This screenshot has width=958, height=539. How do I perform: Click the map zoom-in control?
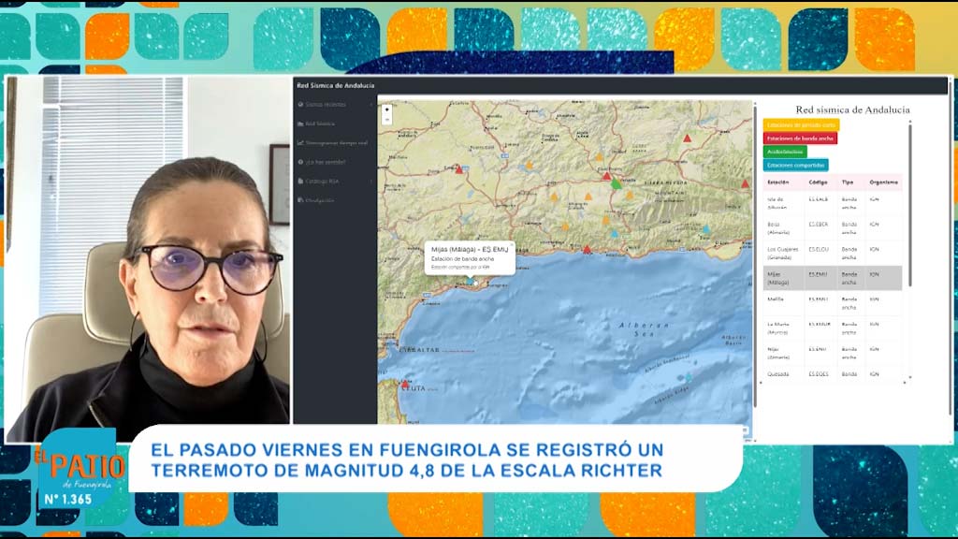tap(387, 109)
